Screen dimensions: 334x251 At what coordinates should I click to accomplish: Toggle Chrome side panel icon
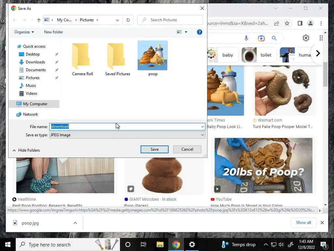click(300, 23)
